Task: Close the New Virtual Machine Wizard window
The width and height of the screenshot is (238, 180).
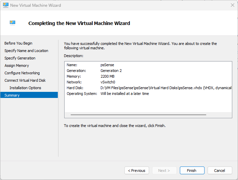Action: pyautogui.click(x=232, y=5)
